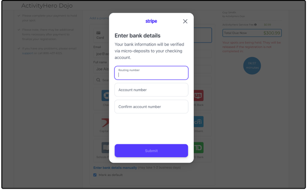This screenshot has height=190, width=307.
Task: Choose the Capital One bank icon
Action: 105,122
